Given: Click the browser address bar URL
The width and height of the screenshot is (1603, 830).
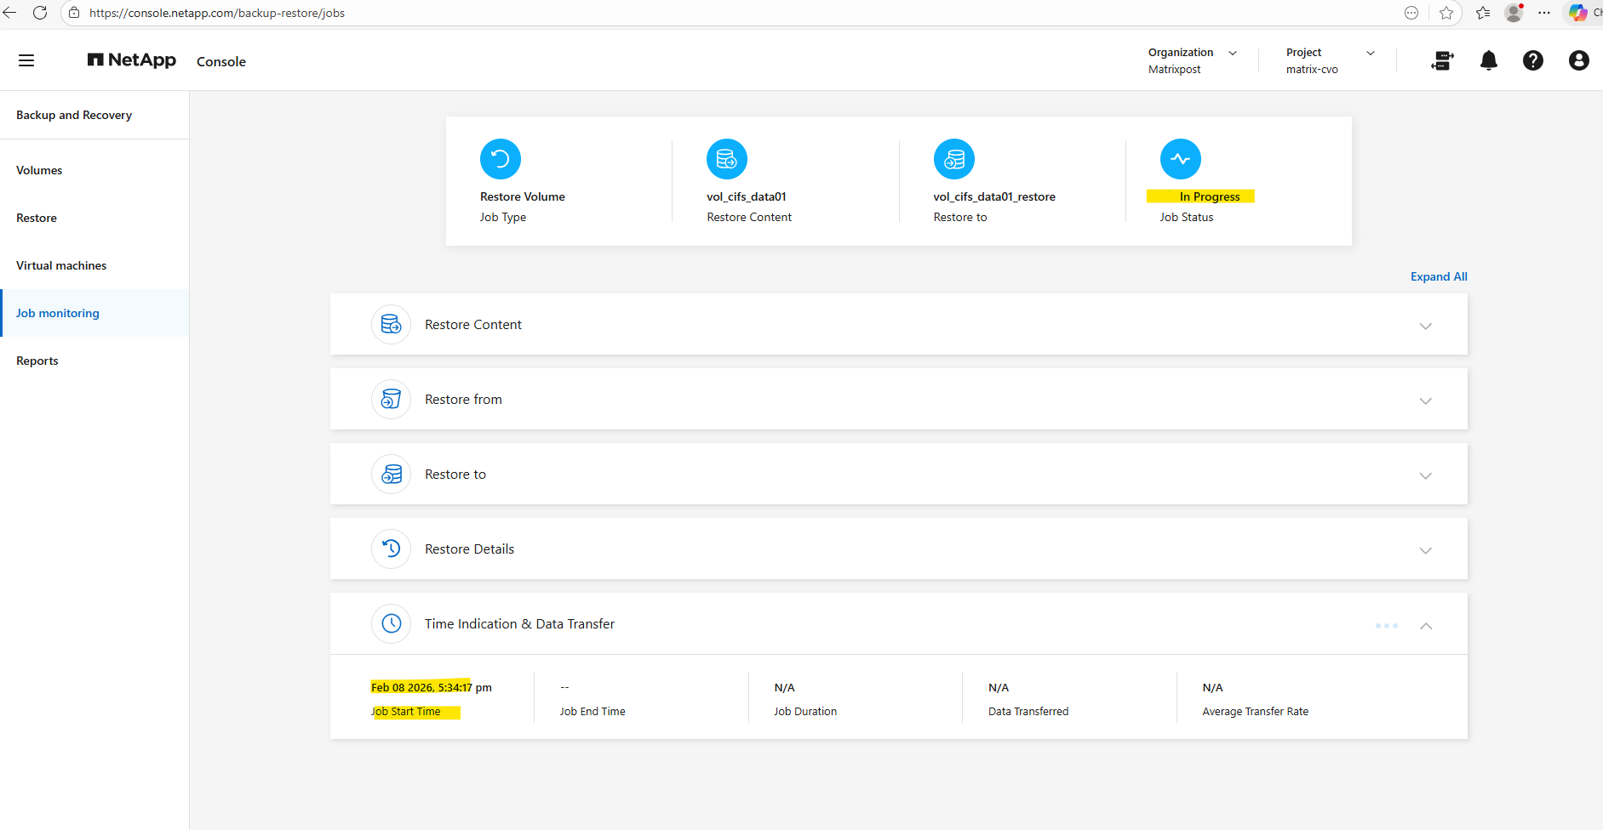Looking at the screenshot, I should pyautogui.click(x=217, y=13).
